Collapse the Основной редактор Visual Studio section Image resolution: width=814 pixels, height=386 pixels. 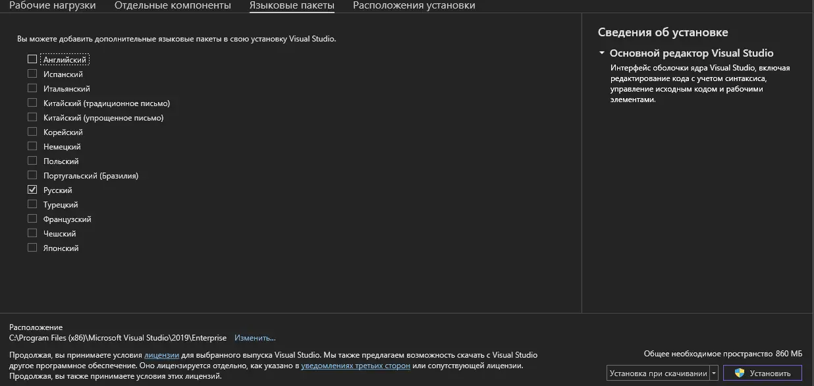[x=602, y=53]
